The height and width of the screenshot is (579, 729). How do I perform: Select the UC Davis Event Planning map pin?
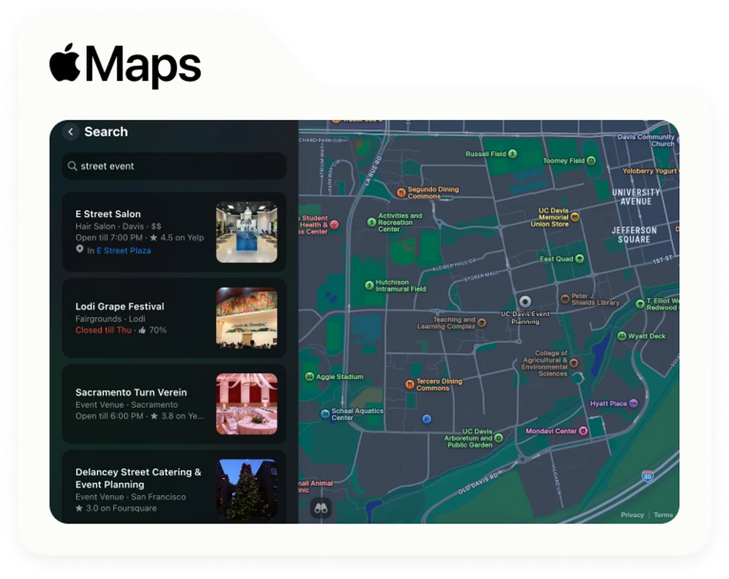pyautogui.click(x=525, y=301)
